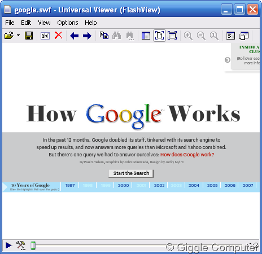Select the 2002 timeline year

[x=159, y=185]
